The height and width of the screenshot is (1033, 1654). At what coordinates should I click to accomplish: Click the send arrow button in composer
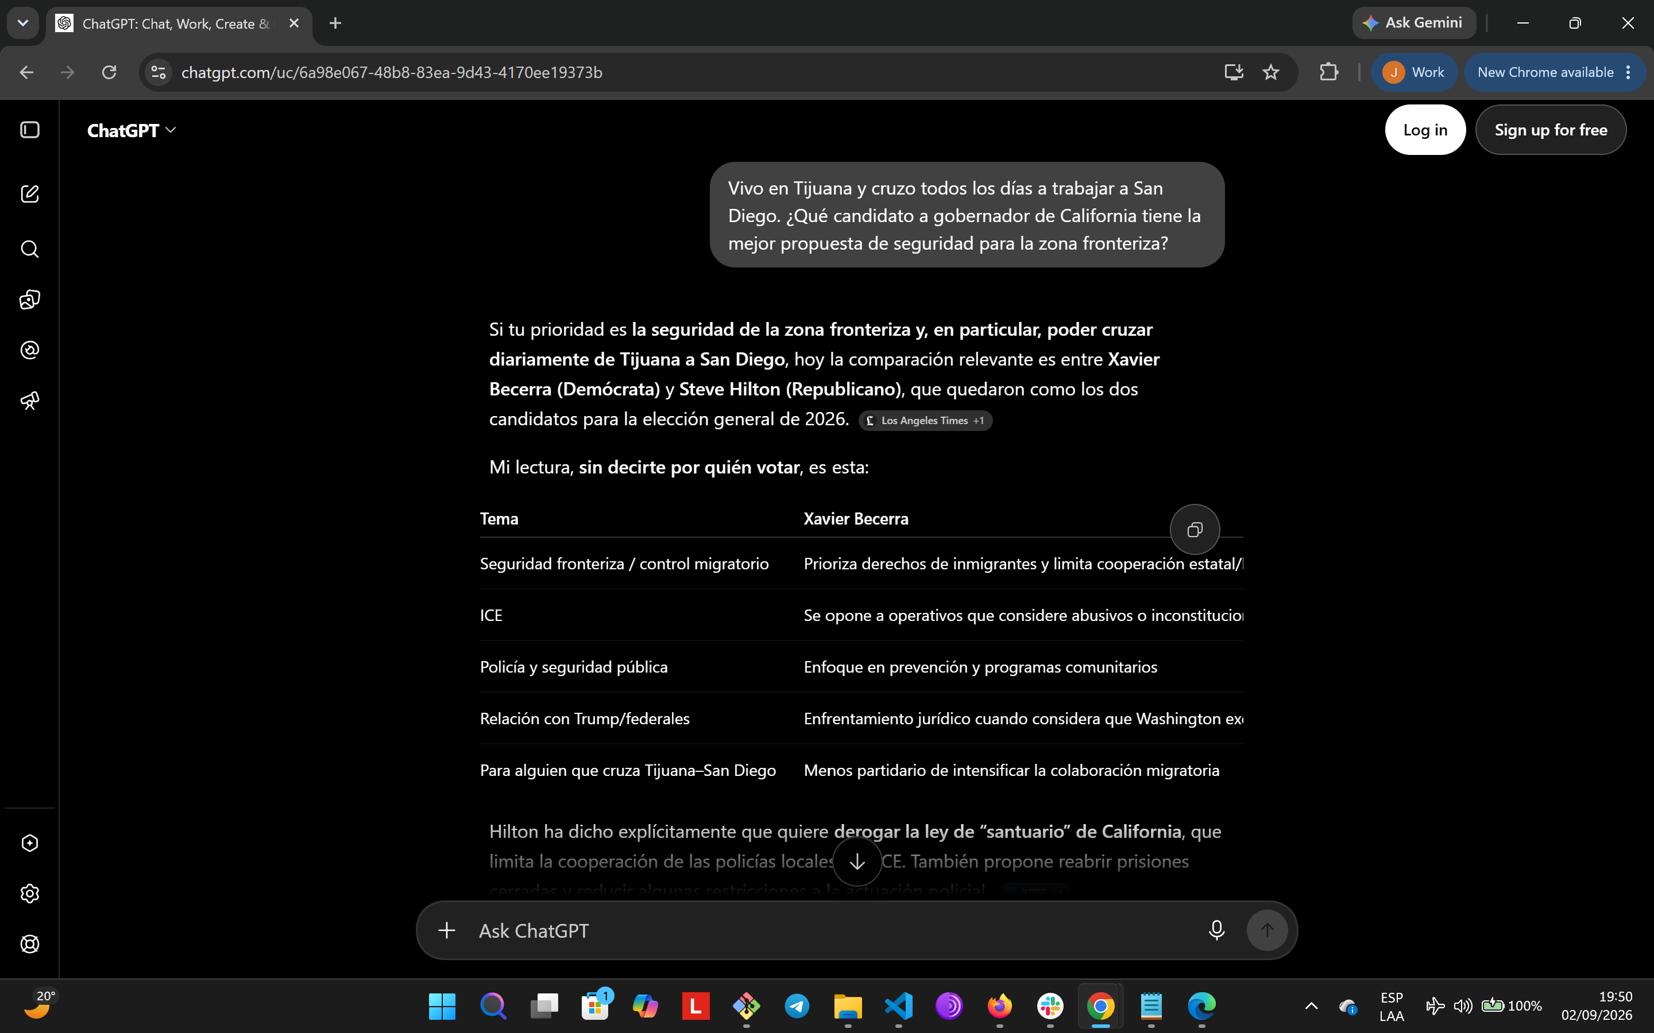coord(1267,930)
